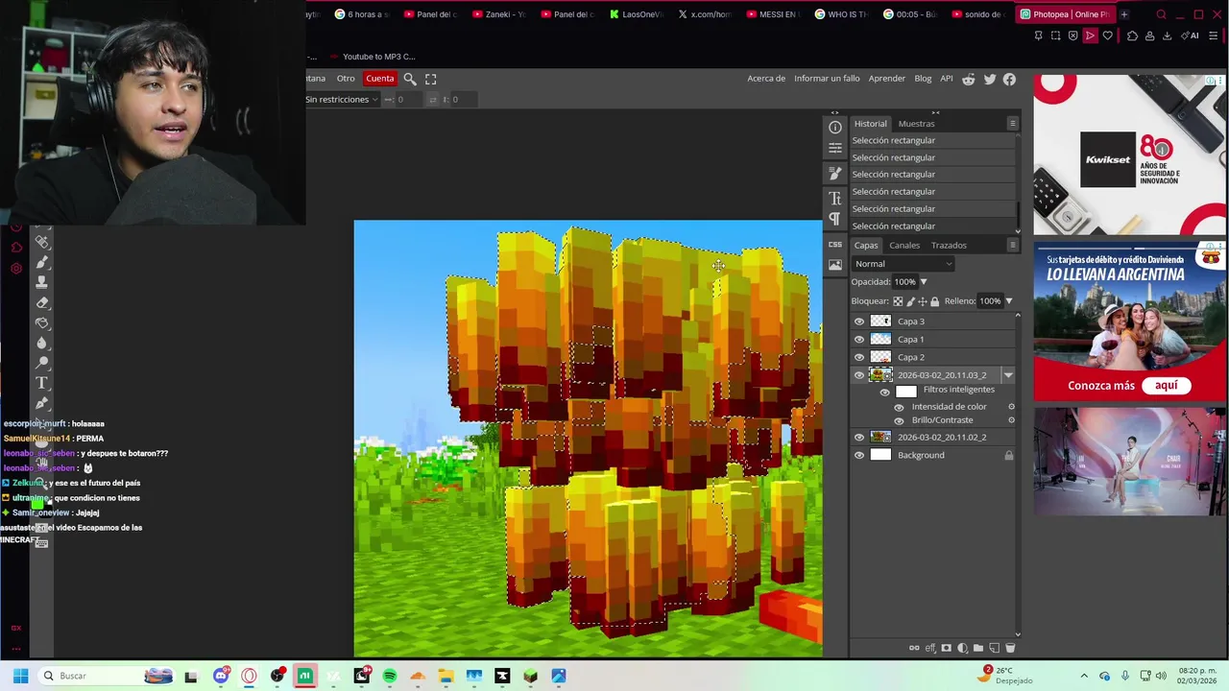Toggle Brillo/Contraste filter visibility
The height and width of the screenshot is (691, 1229).
[900, 420]
